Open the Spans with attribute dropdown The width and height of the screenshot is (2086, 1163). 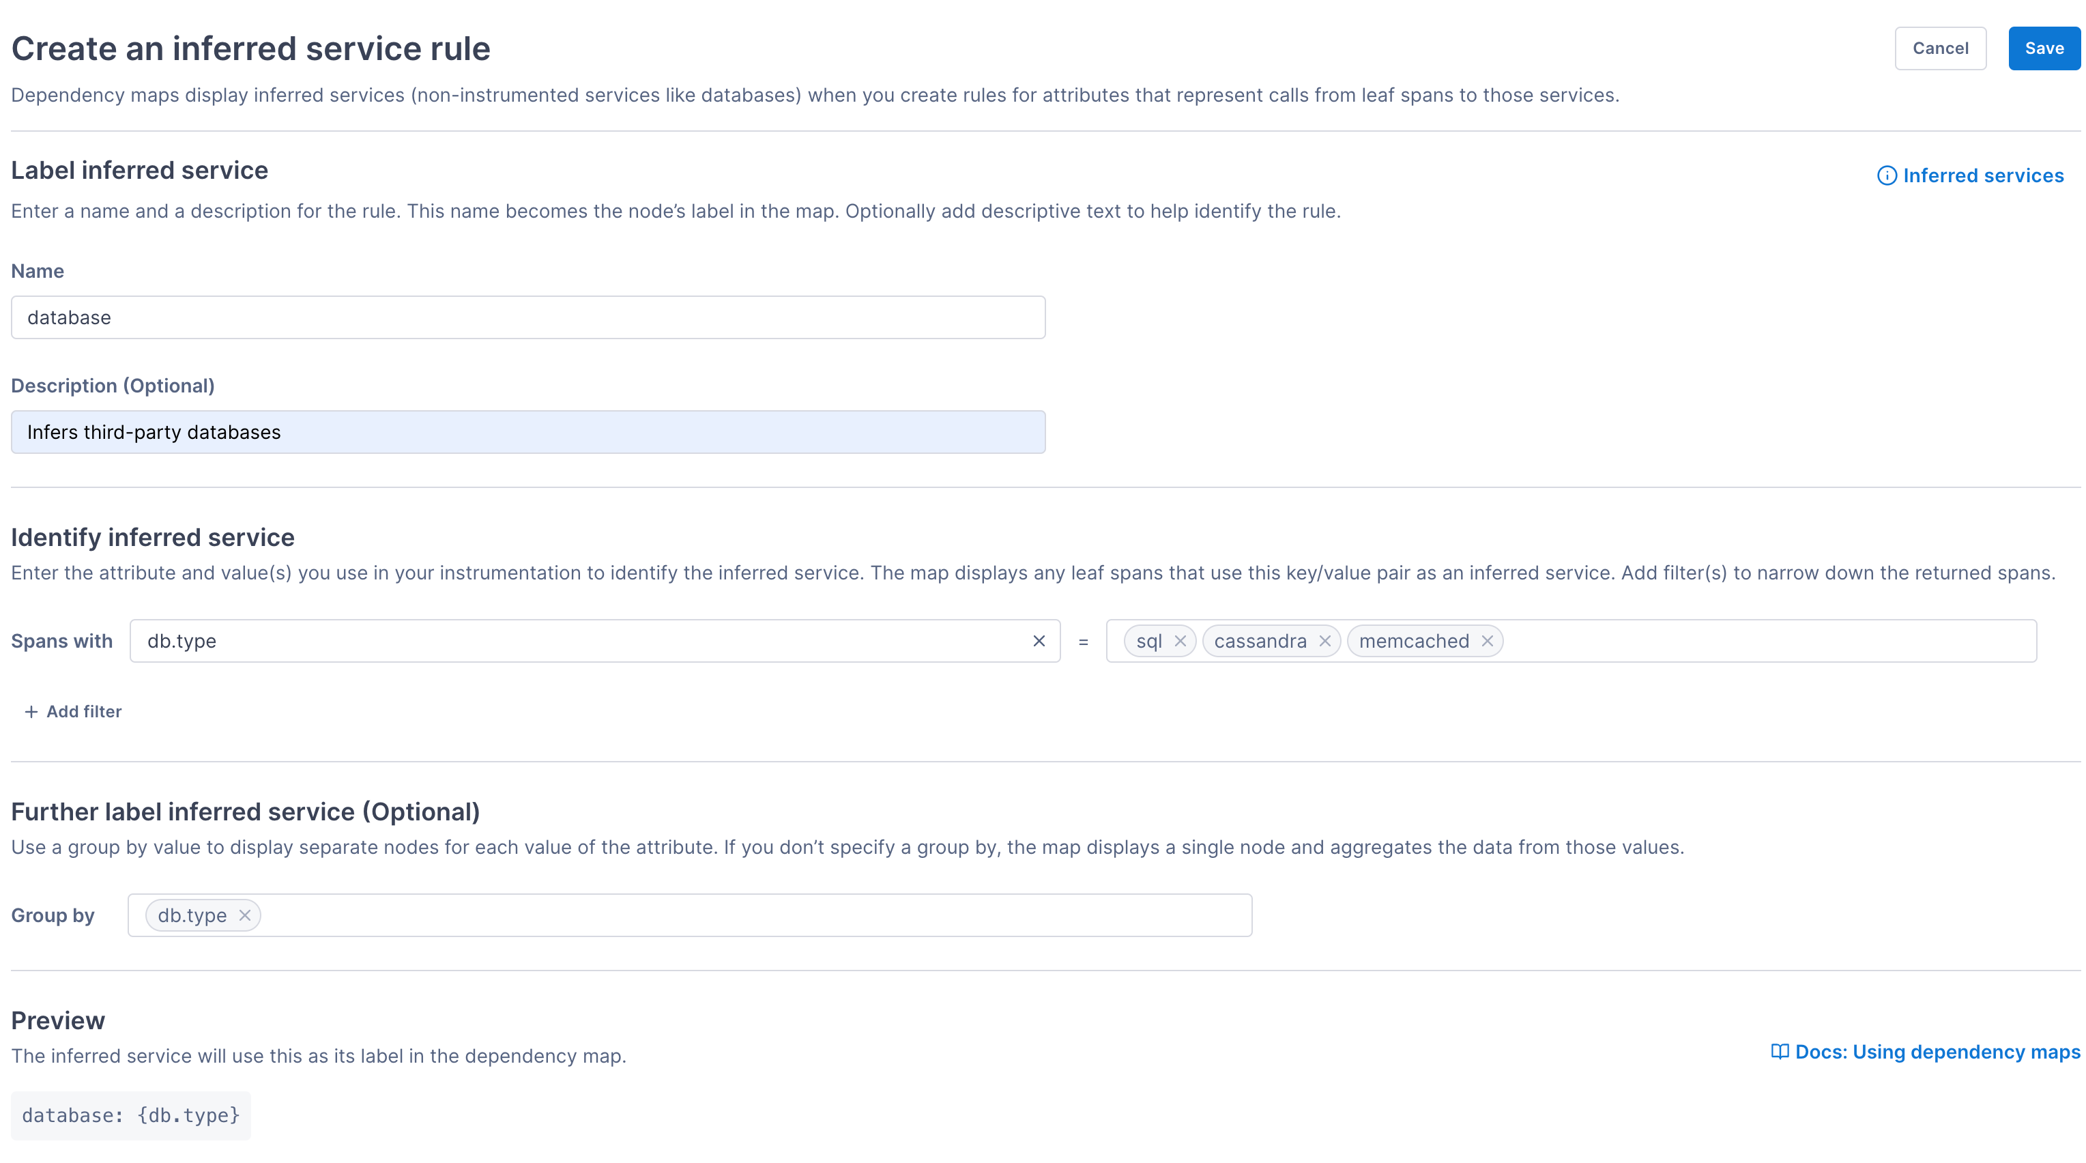[x=567, y=641]
